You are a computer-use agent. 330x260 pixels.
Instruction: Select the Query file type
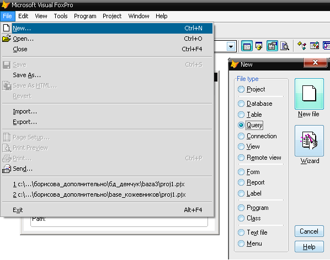[x=250, y=125]
